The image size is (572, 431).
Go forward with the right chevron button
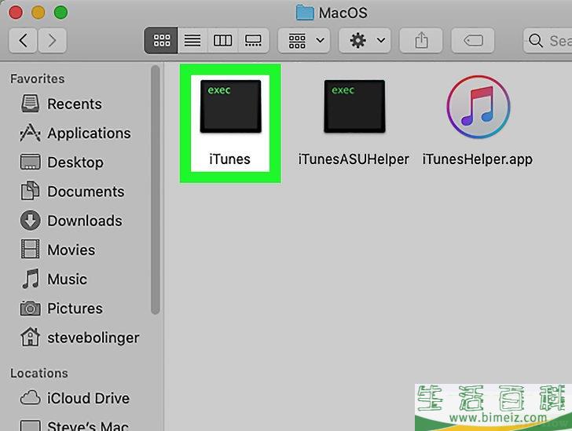point(52,40)
